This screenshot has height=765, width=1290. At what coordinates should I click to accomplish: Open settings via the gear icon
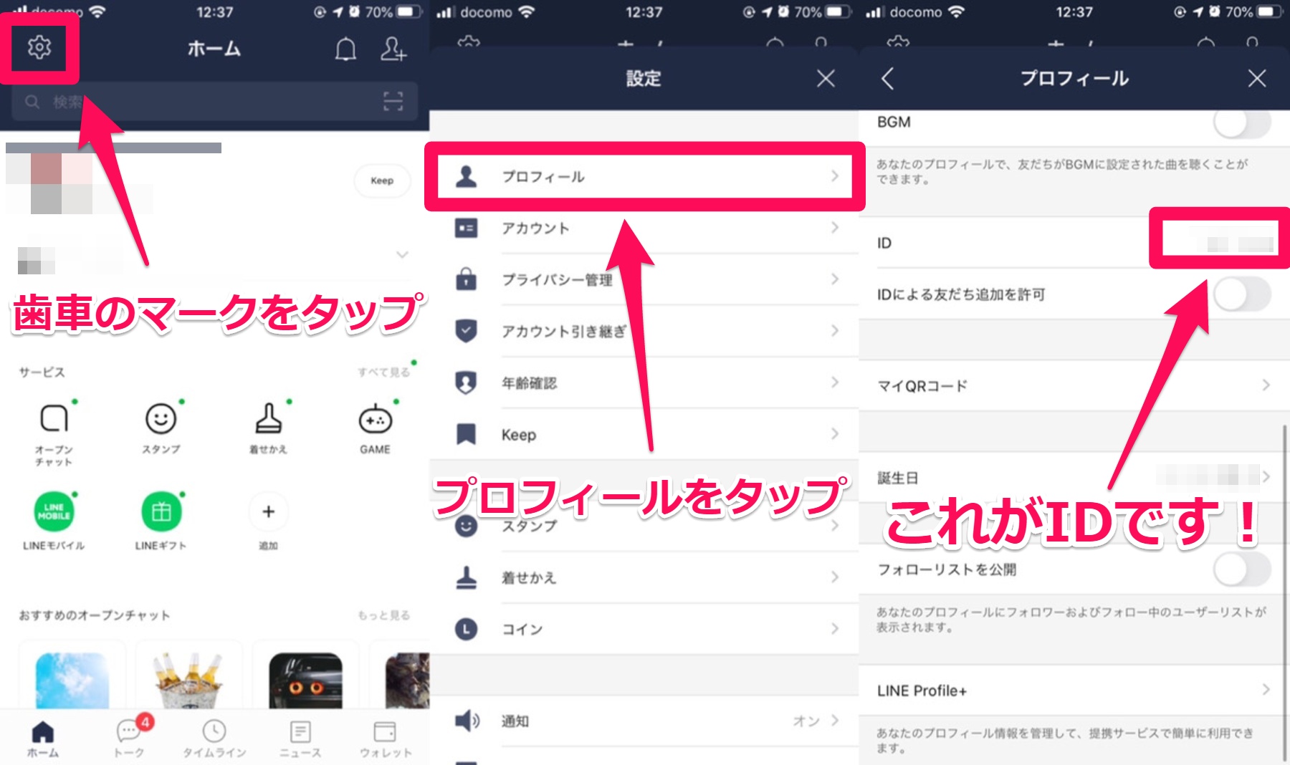[39, 47]
